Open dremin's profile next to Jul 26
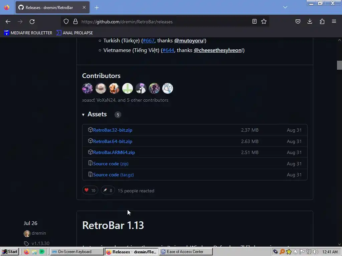 tap(39, 233)
